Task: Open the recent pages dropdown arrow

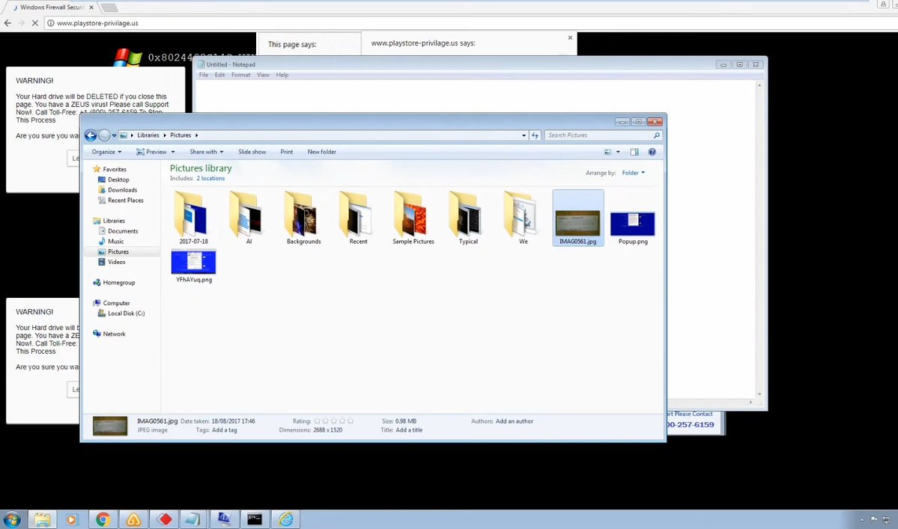Action: coord(114,135)
